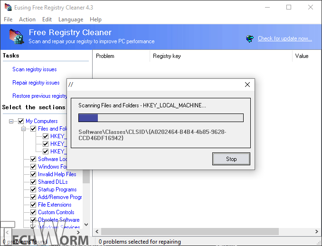Open the File menu
The image size is (322, 246).
(8, 19)
